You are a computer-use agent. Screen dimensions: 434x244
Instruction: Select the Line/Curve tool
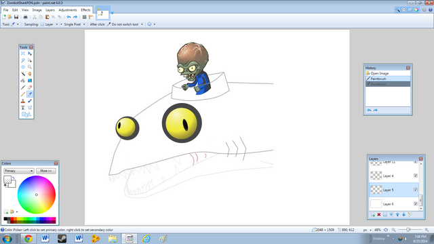30,108
